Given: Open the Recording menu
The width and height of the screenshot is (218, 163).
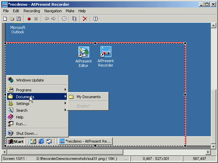Looking at the screenshot, I should tap(32, 11).
